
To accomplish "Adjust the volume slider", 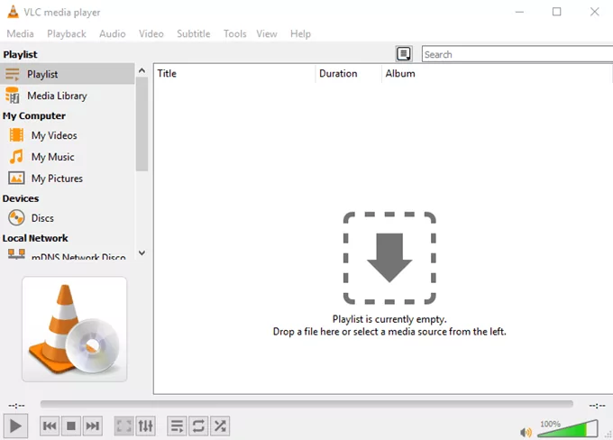I will [x=568, y=428].
